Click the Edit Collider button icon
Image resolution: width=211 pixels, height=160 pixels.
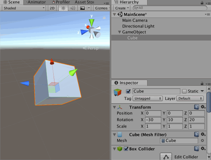(x=166, y=157)
